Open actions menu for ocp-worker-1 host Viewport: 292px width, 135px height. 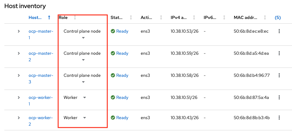[279, 97]
